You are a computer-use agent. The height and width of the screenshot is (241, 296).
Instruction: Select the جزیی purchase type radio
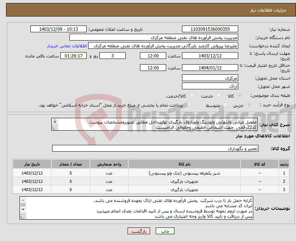coord(249,105)
